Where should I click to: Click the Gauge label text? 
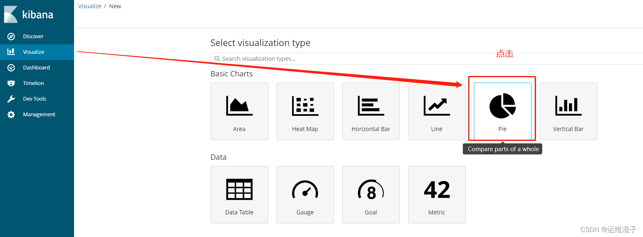pyautogui.click(x=305, y=212)
